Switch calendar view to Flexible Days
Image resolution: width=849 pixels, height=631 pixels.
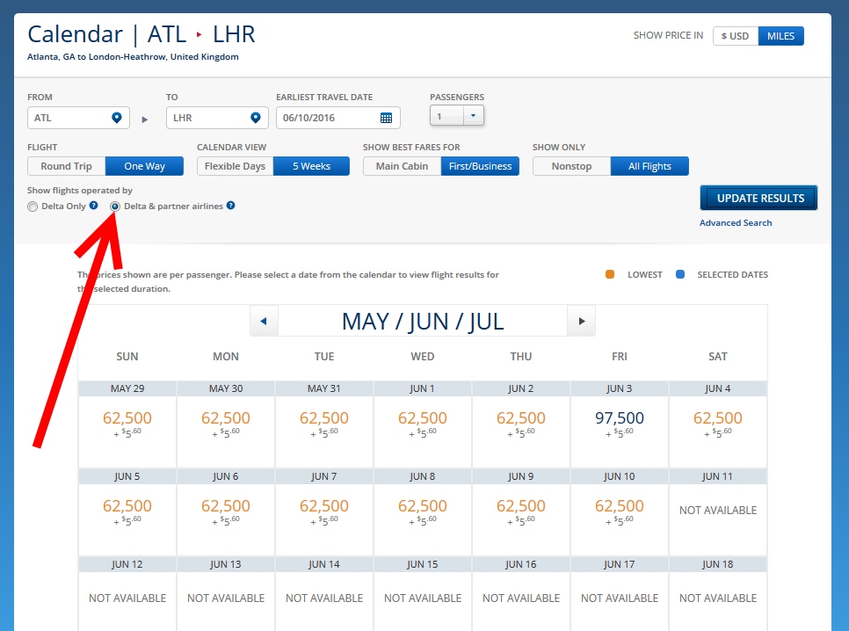(x=235, y=165)
